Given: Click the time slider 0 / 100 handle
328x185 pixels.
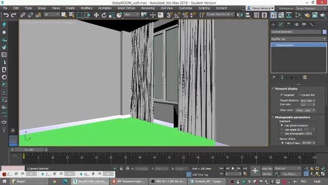Looking at the screenshot, I should [x=29, y=150].
